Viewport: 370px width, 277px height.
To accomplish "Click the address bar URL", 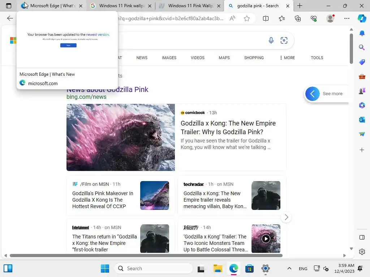I will coord(171,18).
